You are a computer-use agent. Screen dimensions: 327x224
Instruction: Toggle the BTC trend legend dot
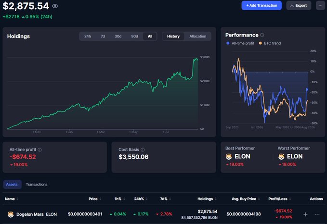pos(260,43)
